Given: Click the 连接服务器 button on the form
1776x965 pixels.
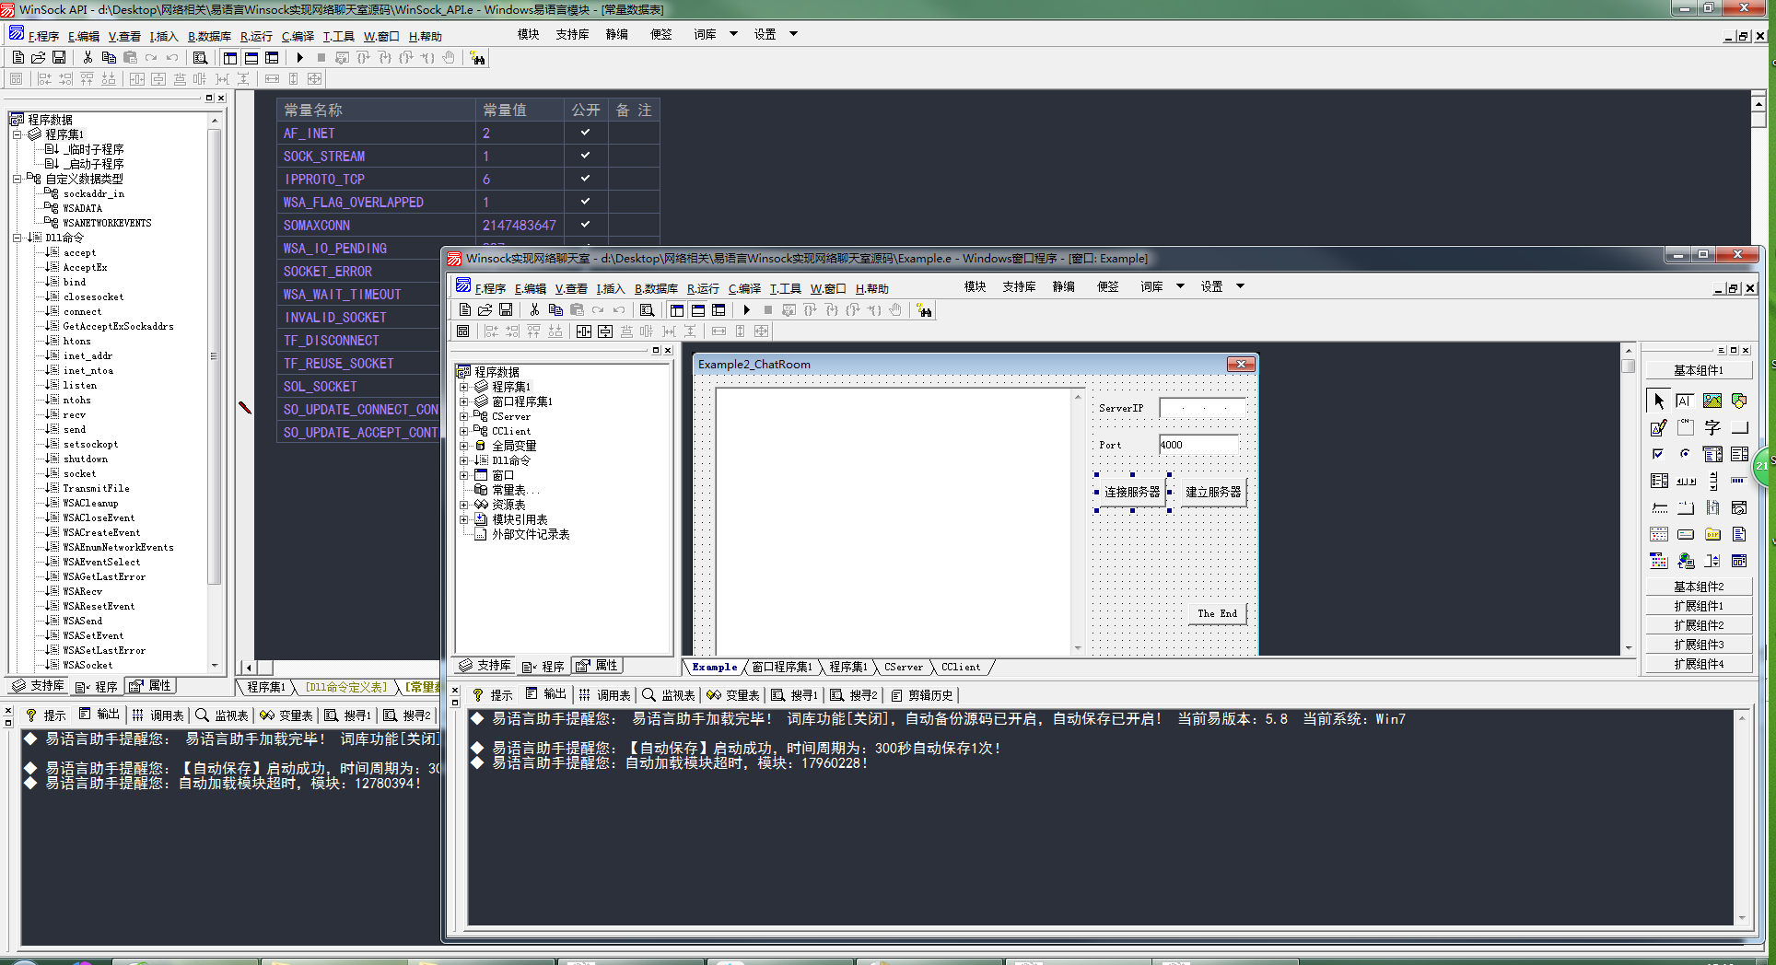Looking at the screenshot, I should (1132, 492).
